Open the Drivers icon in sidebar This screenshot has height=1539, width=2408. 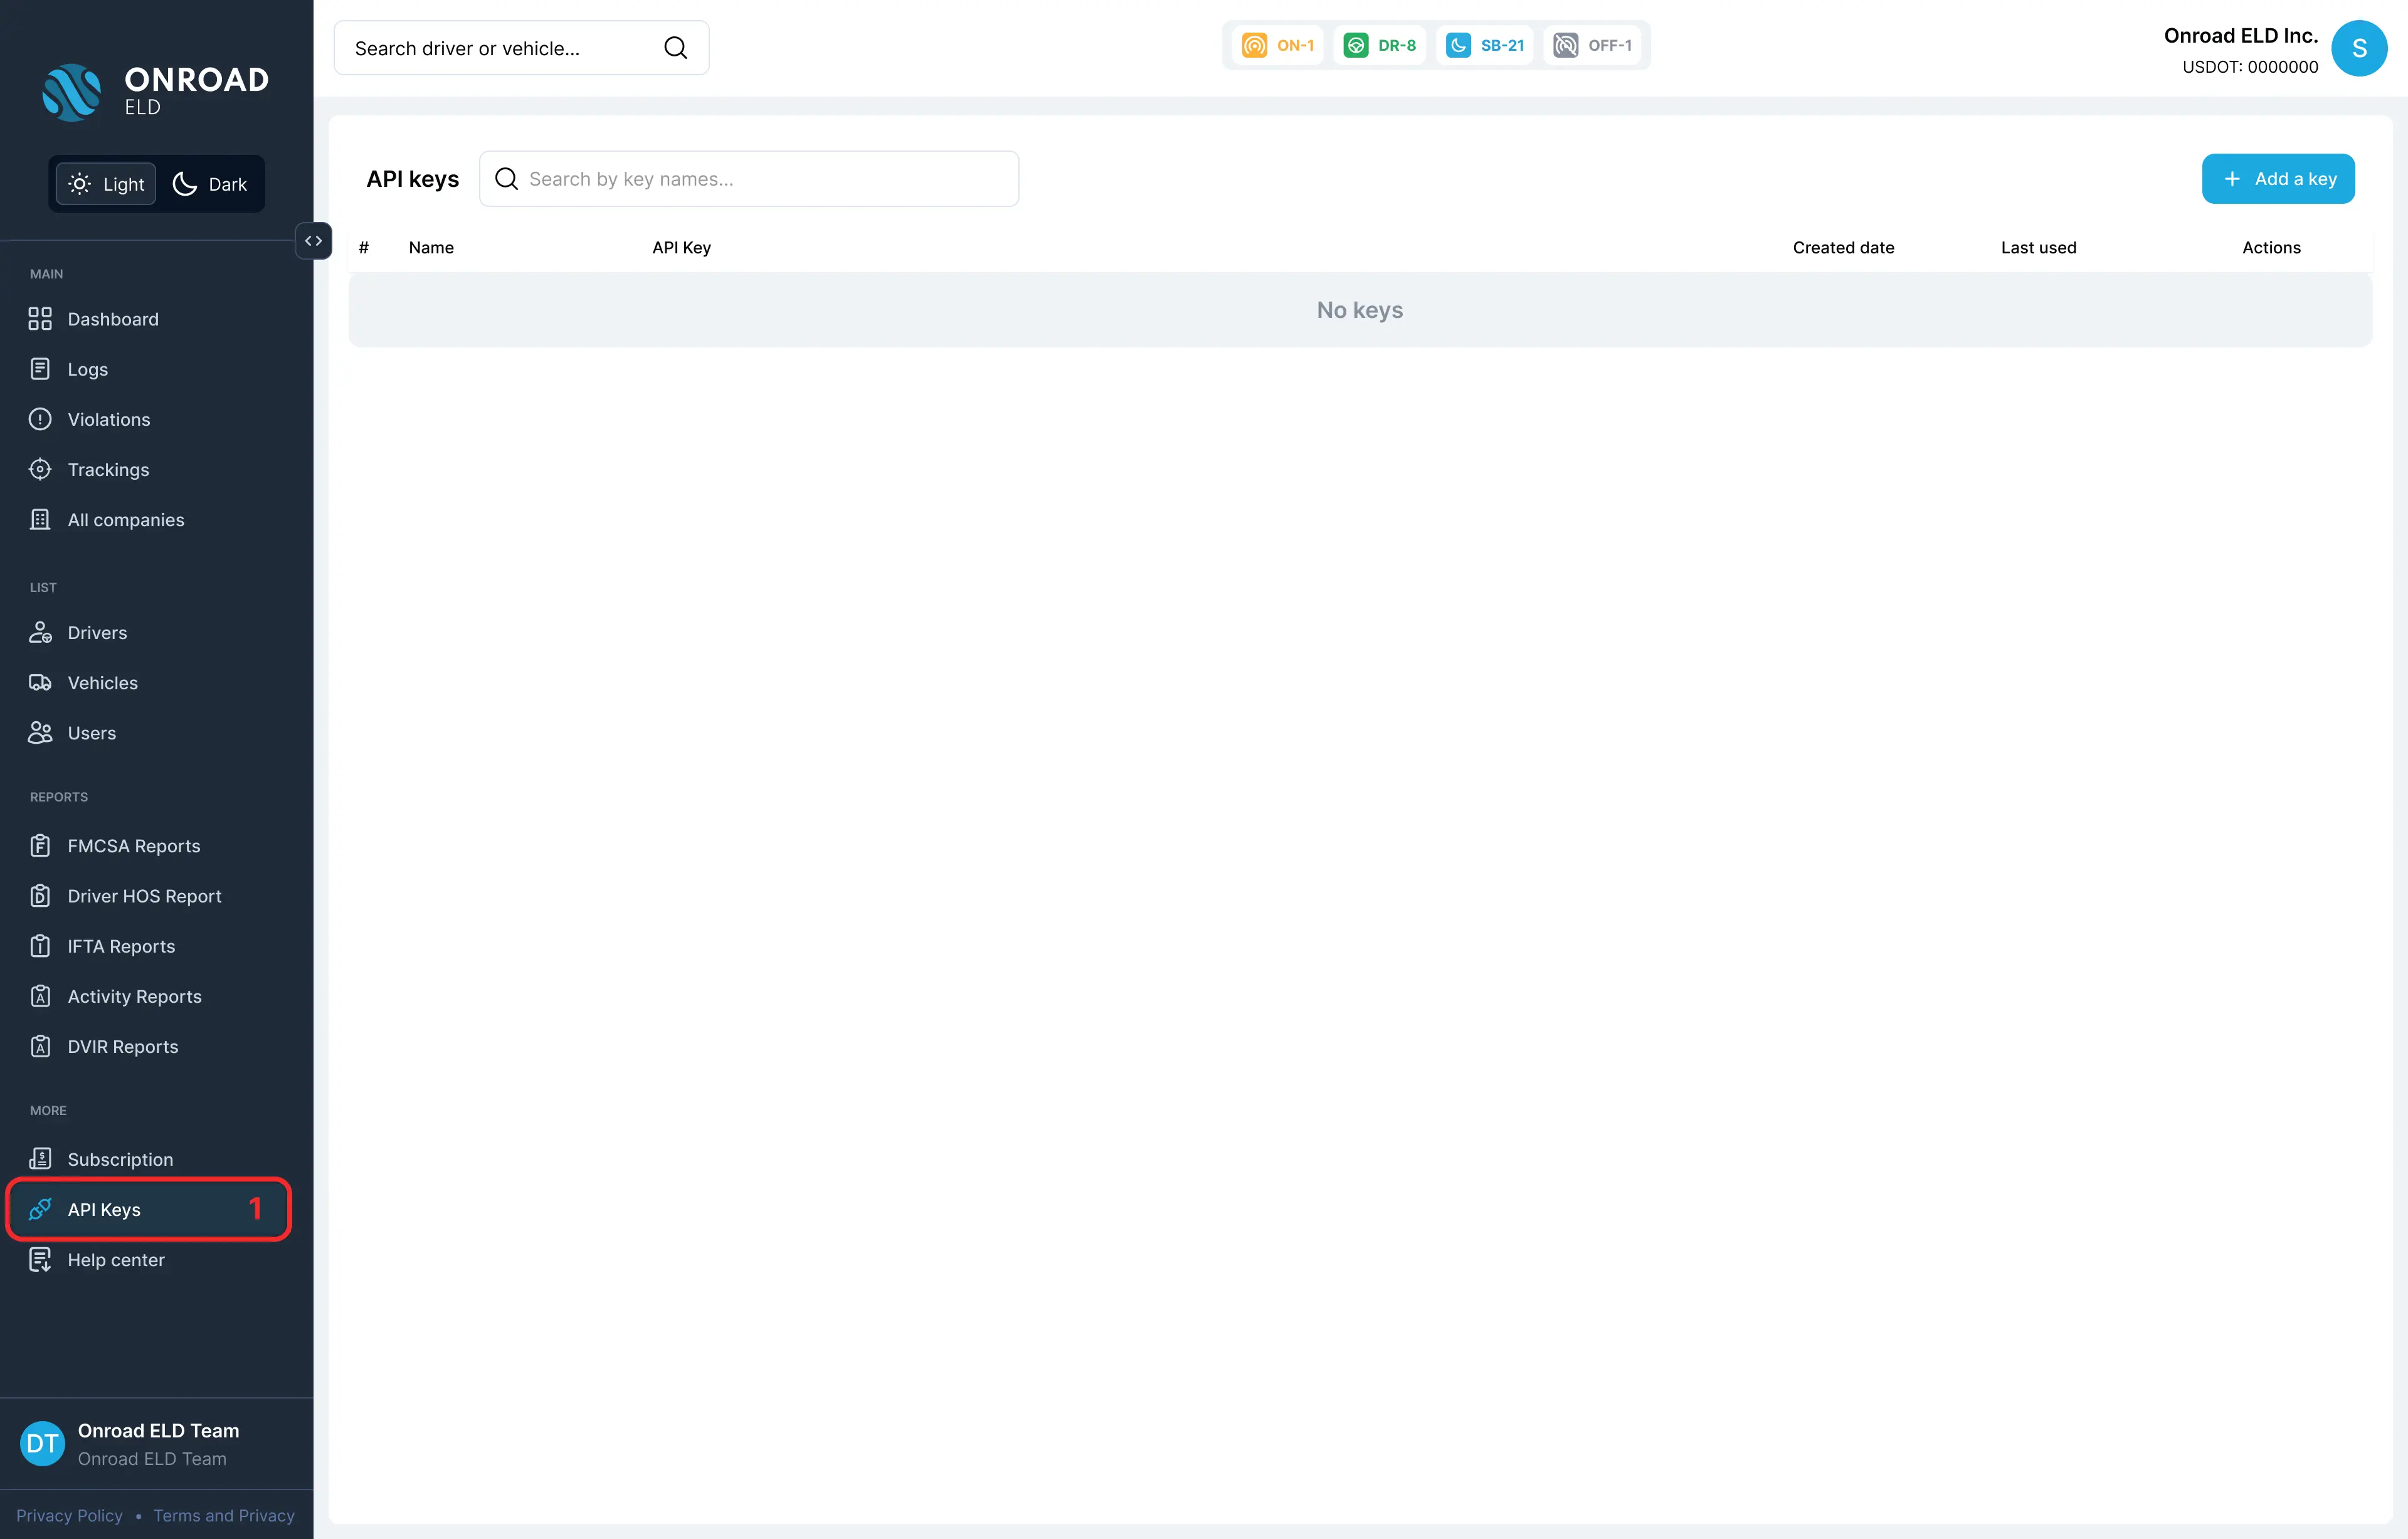click(40, 632)
